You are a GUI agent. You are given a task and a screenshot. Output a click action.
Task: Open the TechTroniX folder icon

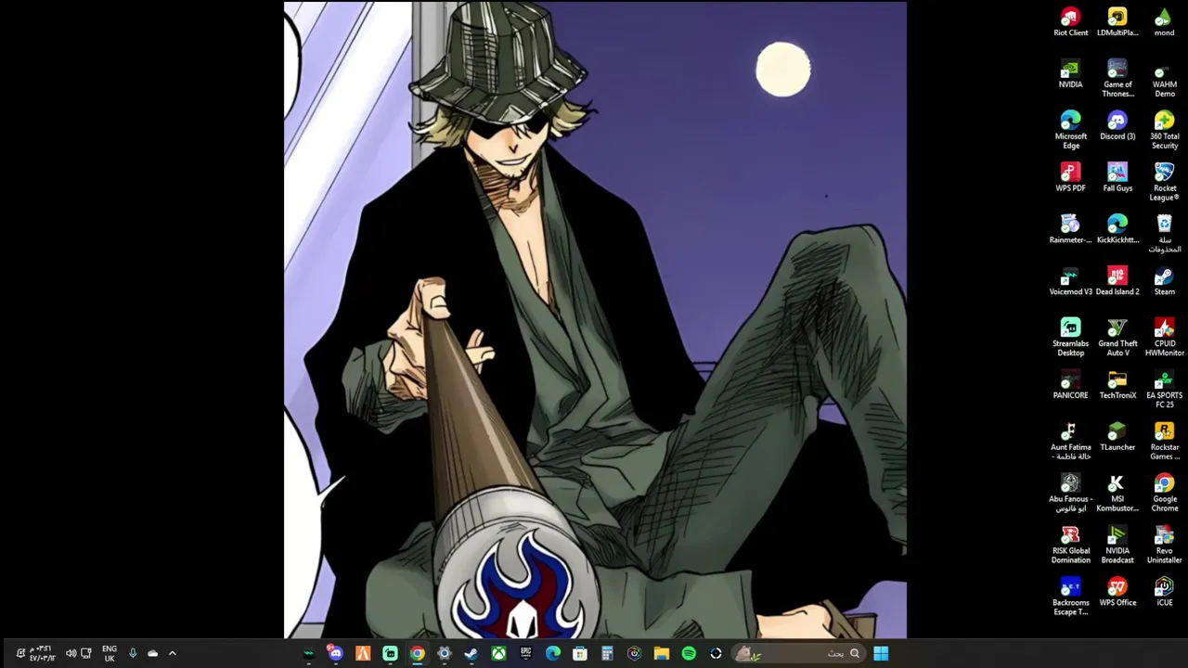1117,386
